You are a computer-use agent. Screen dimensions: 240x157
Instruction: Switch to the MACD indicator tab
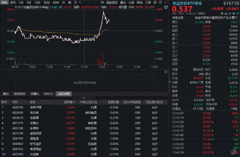(48, 94)
